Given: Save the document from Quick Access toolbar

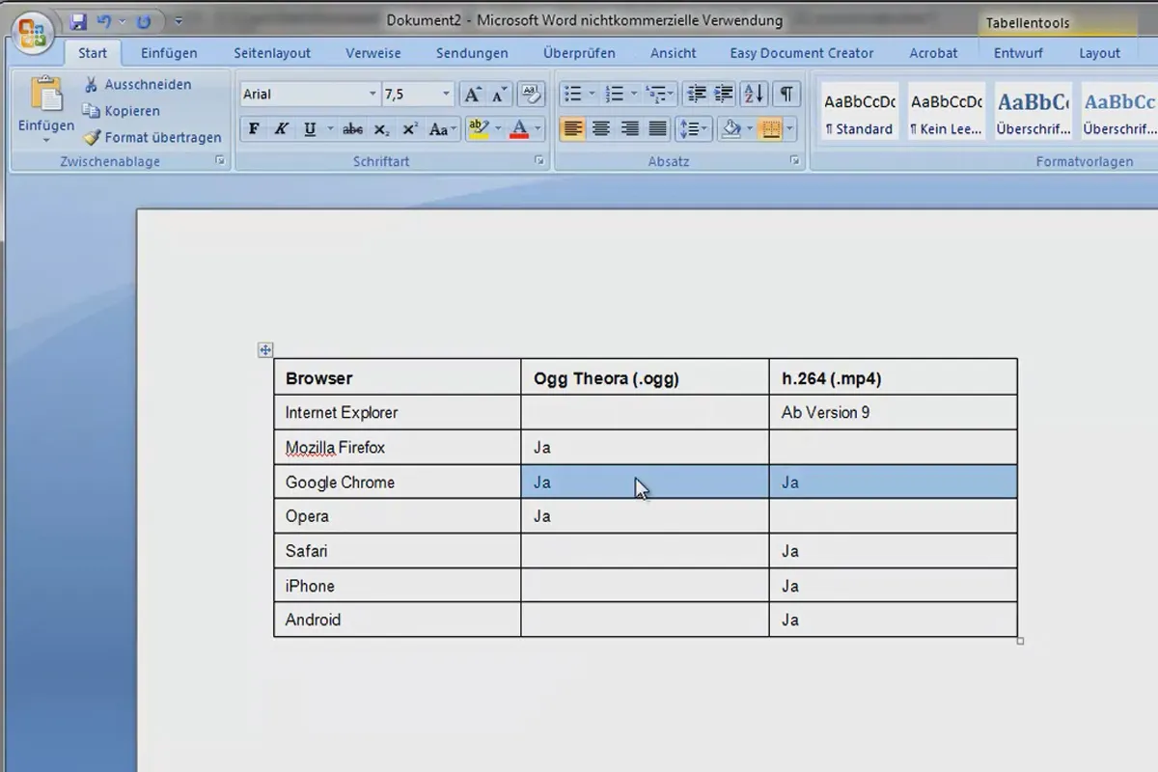Looking at the screenshot, I should 78,21.
